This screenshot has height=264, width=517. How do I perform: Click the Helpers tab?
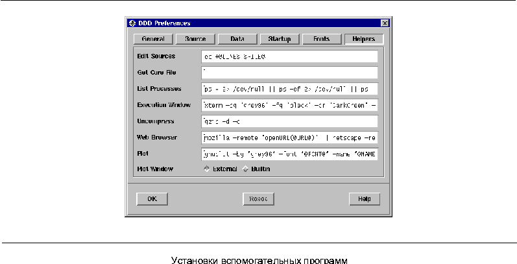click(x=364, y=39)
